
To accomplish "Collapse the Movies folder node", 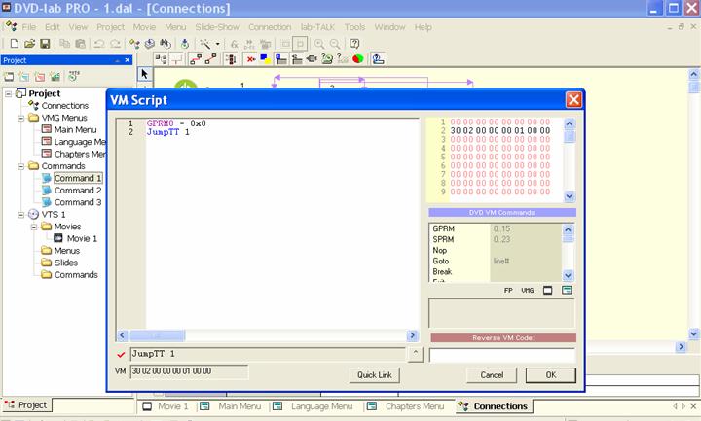I will [34, 227].
